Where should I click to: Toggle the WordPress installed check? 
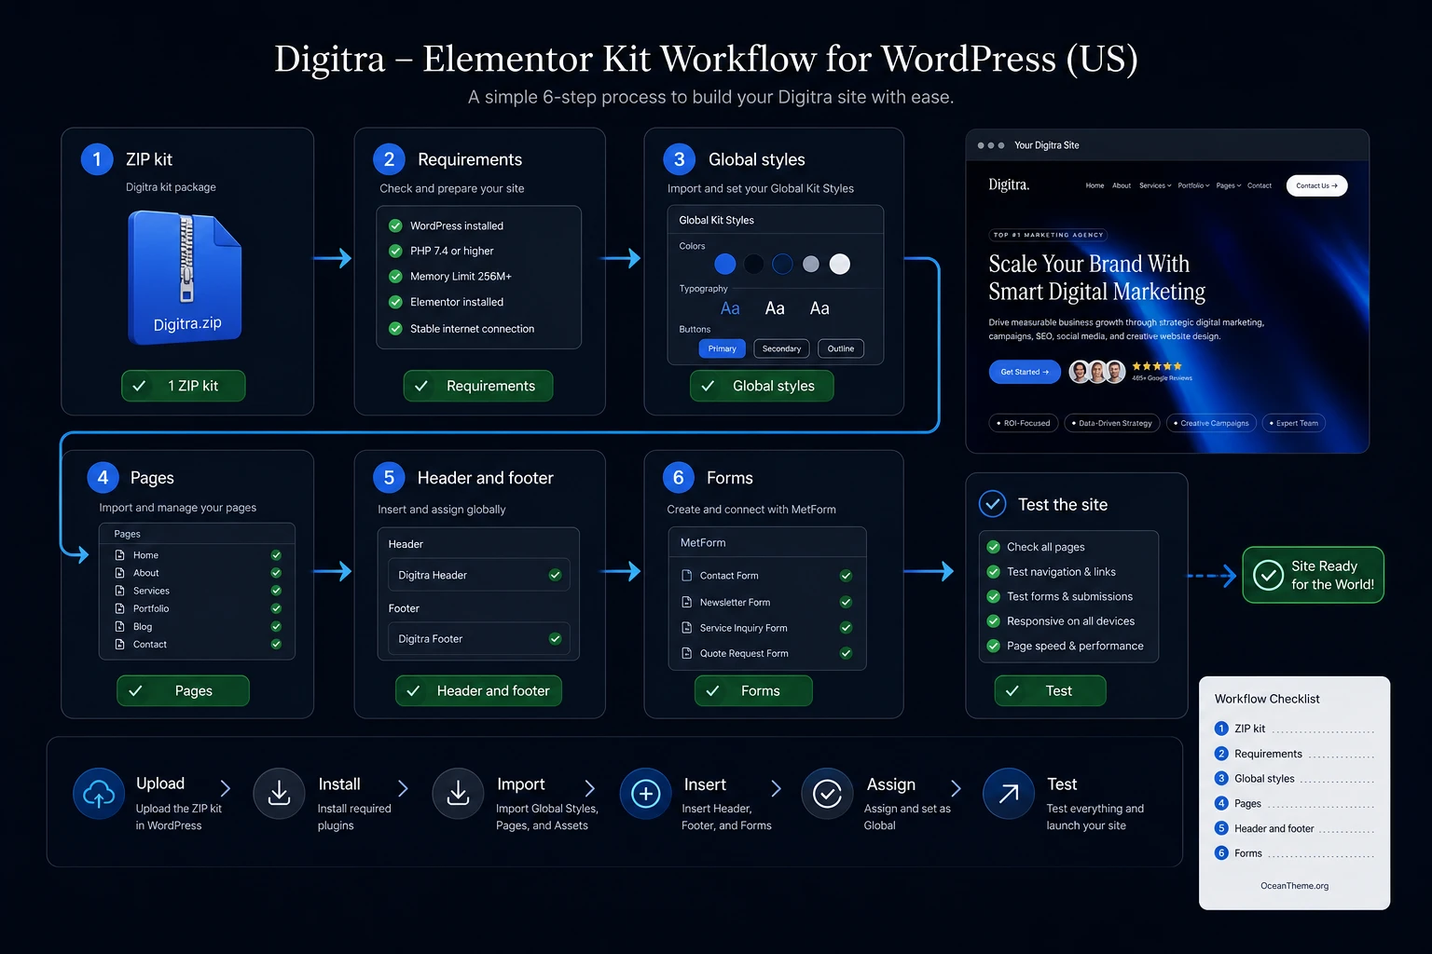click(x=395, y=225)
